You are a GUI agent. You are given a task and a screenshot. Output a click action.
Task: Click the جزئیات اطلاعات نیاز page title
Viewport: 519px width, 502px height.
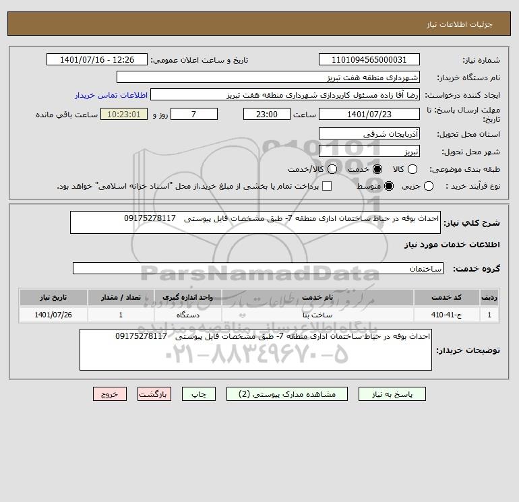point(460,24)
